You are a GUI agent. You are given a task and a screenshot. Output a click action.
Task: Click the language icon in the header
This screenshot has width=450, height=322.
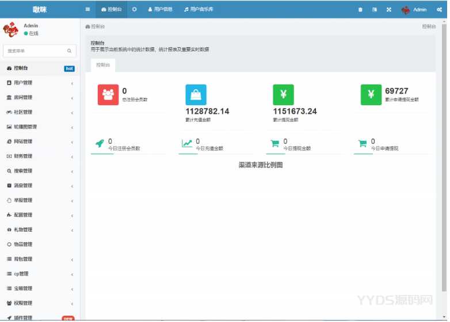pyautogui.click(x=375, y=10)
